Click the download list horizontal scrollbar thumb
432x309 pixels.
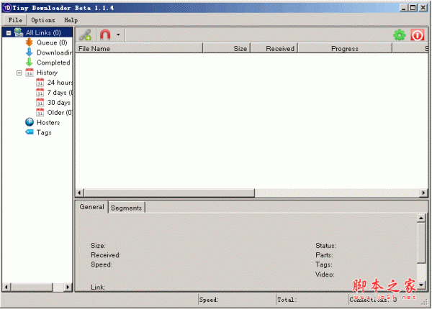pos(169,193)
